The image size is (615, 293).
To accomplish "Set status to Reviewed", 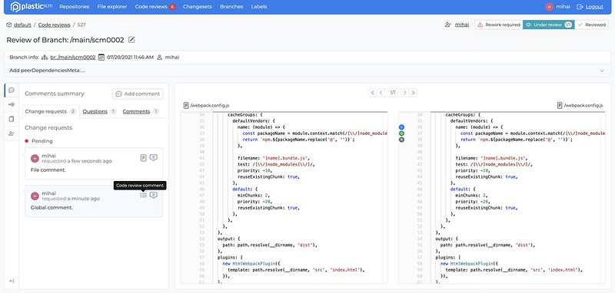I will coord(591,25).
